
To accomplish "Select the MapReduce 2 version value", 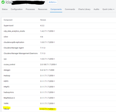I will 47,98.
